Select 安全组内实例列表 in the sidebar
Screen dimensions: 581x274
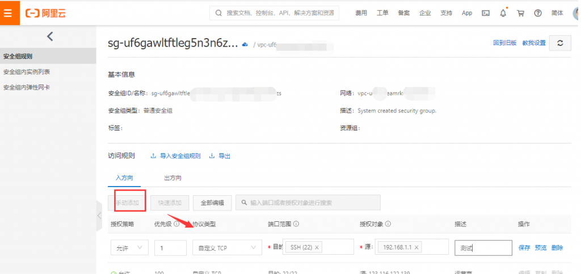[27, 71]
